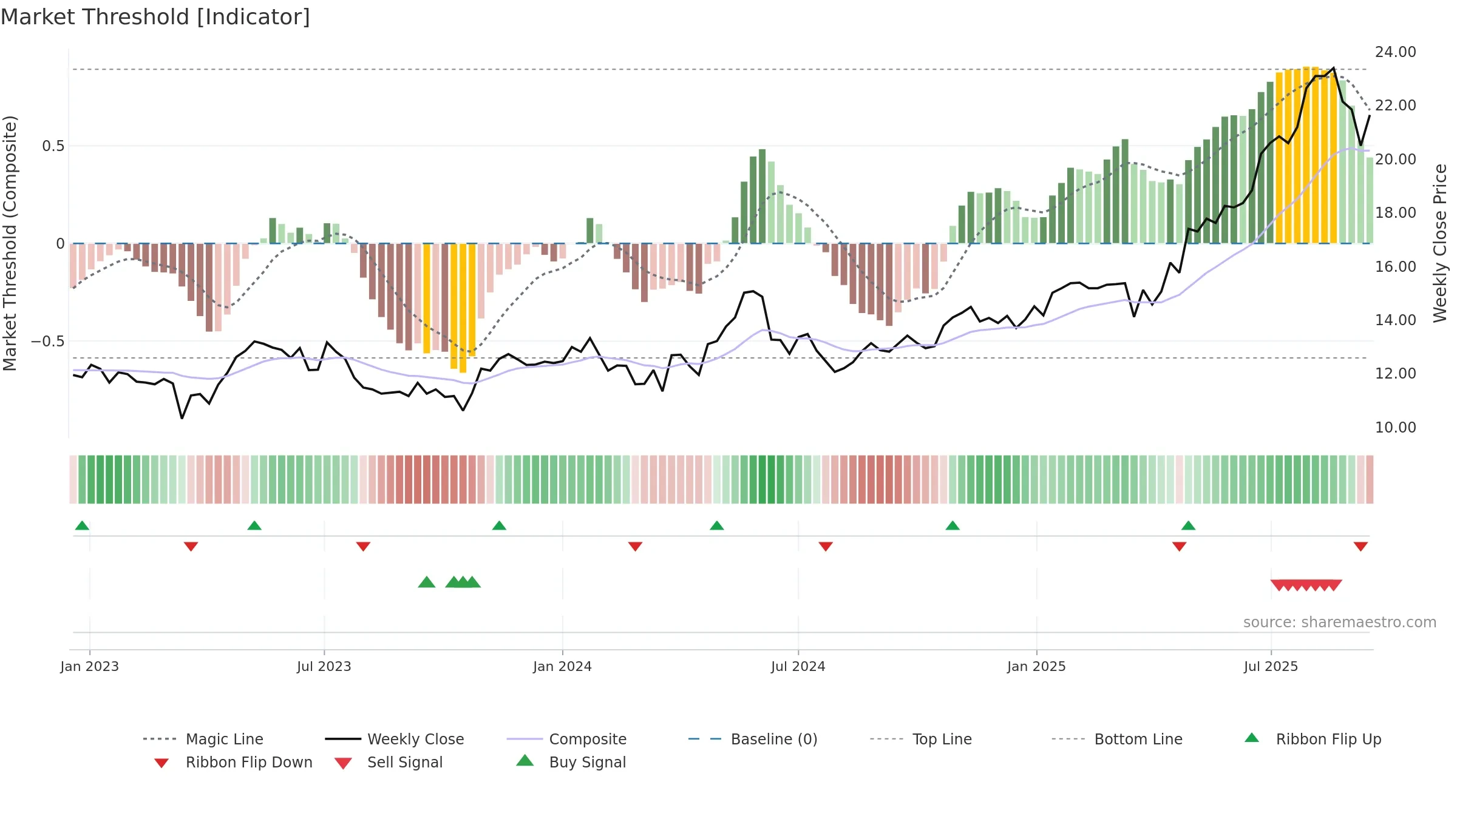The width and height of the screenshot is (1457, 819).
Task: Click the peak of the Weekly Close line in 2025
Action: pos(1334,68)
